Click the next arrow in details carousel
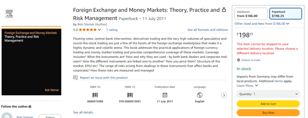The height and width of the screenshot is (118, 308). [224, 95]
